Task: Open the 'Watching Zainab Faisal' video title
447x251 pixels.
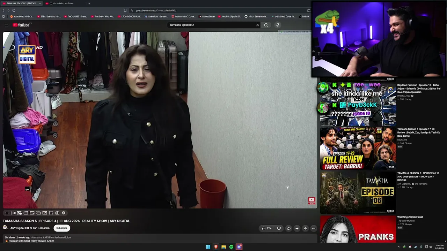Action: coord(410,217)
